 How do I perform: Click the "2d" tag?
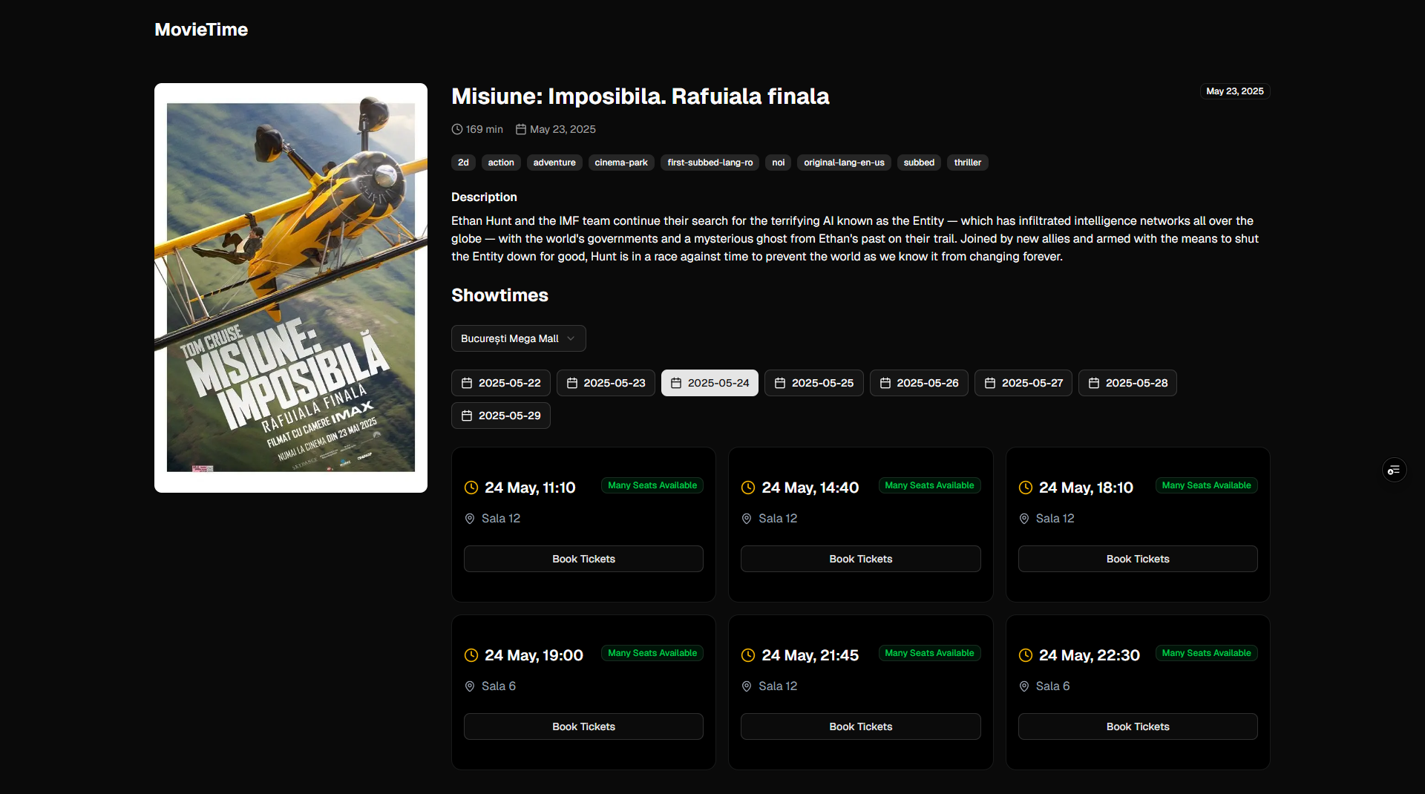[463, 163]
